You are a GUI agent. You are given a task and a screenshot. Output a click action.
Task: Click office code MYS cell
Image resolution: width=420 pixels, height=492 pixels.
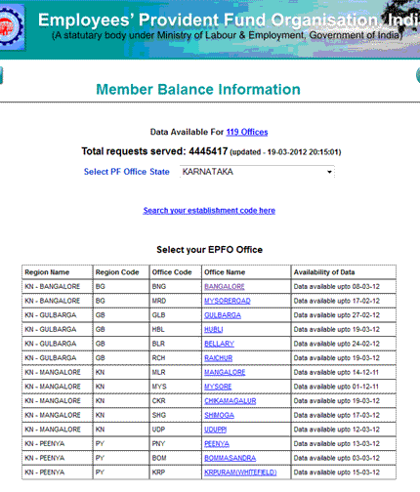coord(176,387)
